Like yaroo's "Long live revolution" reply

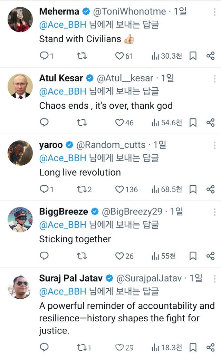tap(119, 189)
